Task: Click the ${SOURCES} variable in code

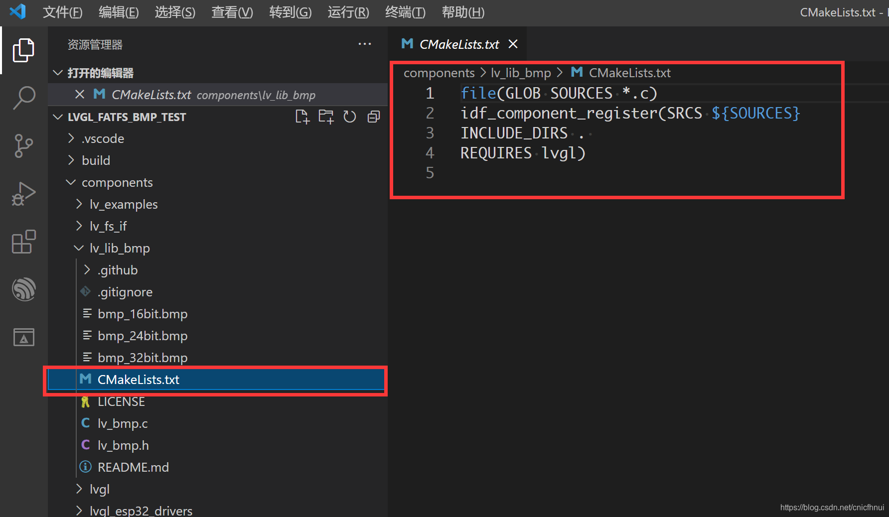Action: [756, 113]
